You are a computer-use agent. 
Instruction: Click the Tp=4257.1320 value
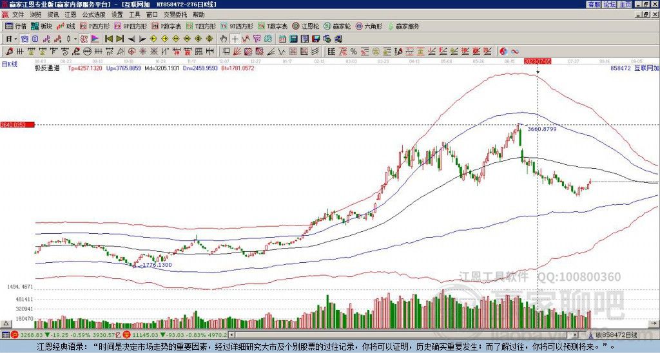[85, 68]
